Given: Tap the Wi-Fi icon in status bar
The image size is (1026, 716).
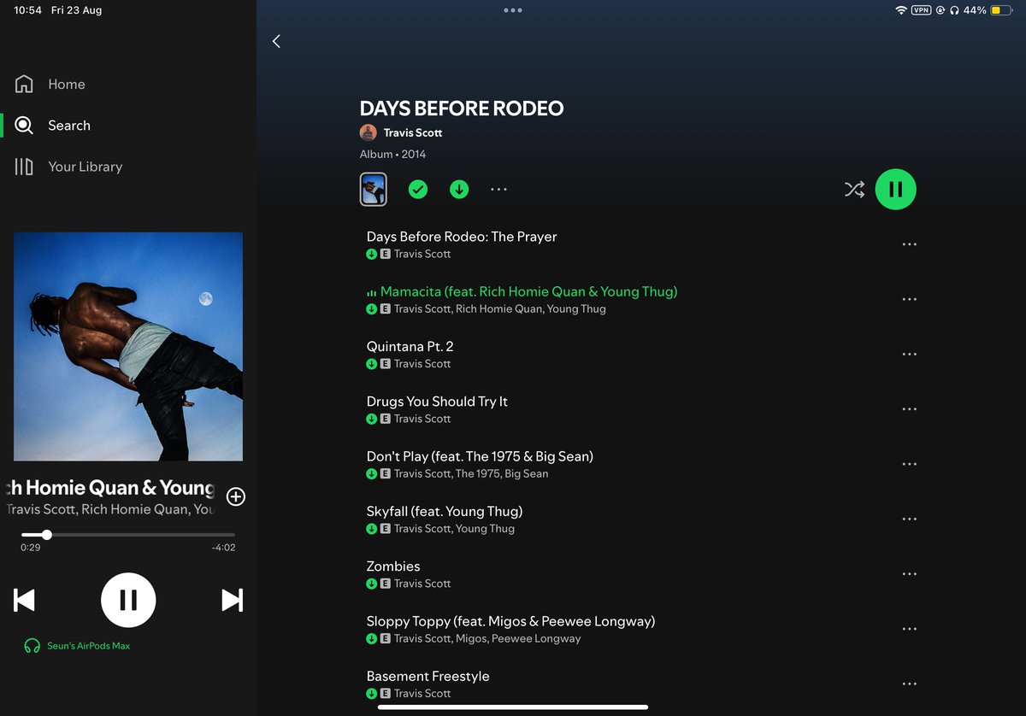Looking at the screenshot, I should click(900, 10).
